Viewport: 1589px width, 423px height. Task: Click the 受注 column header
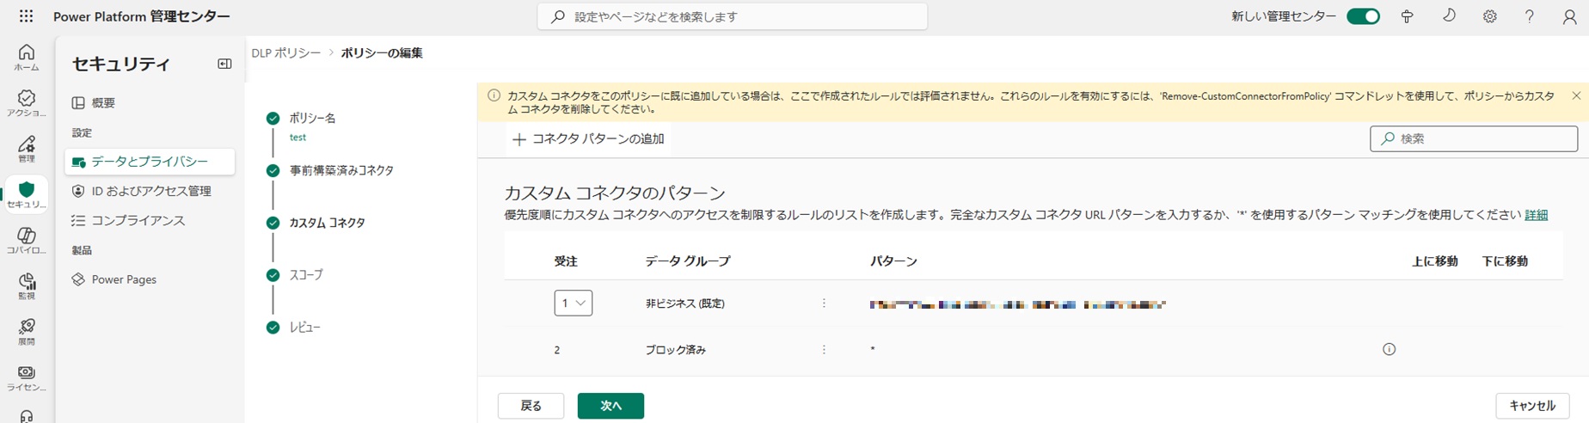click(x=566, y=261)
